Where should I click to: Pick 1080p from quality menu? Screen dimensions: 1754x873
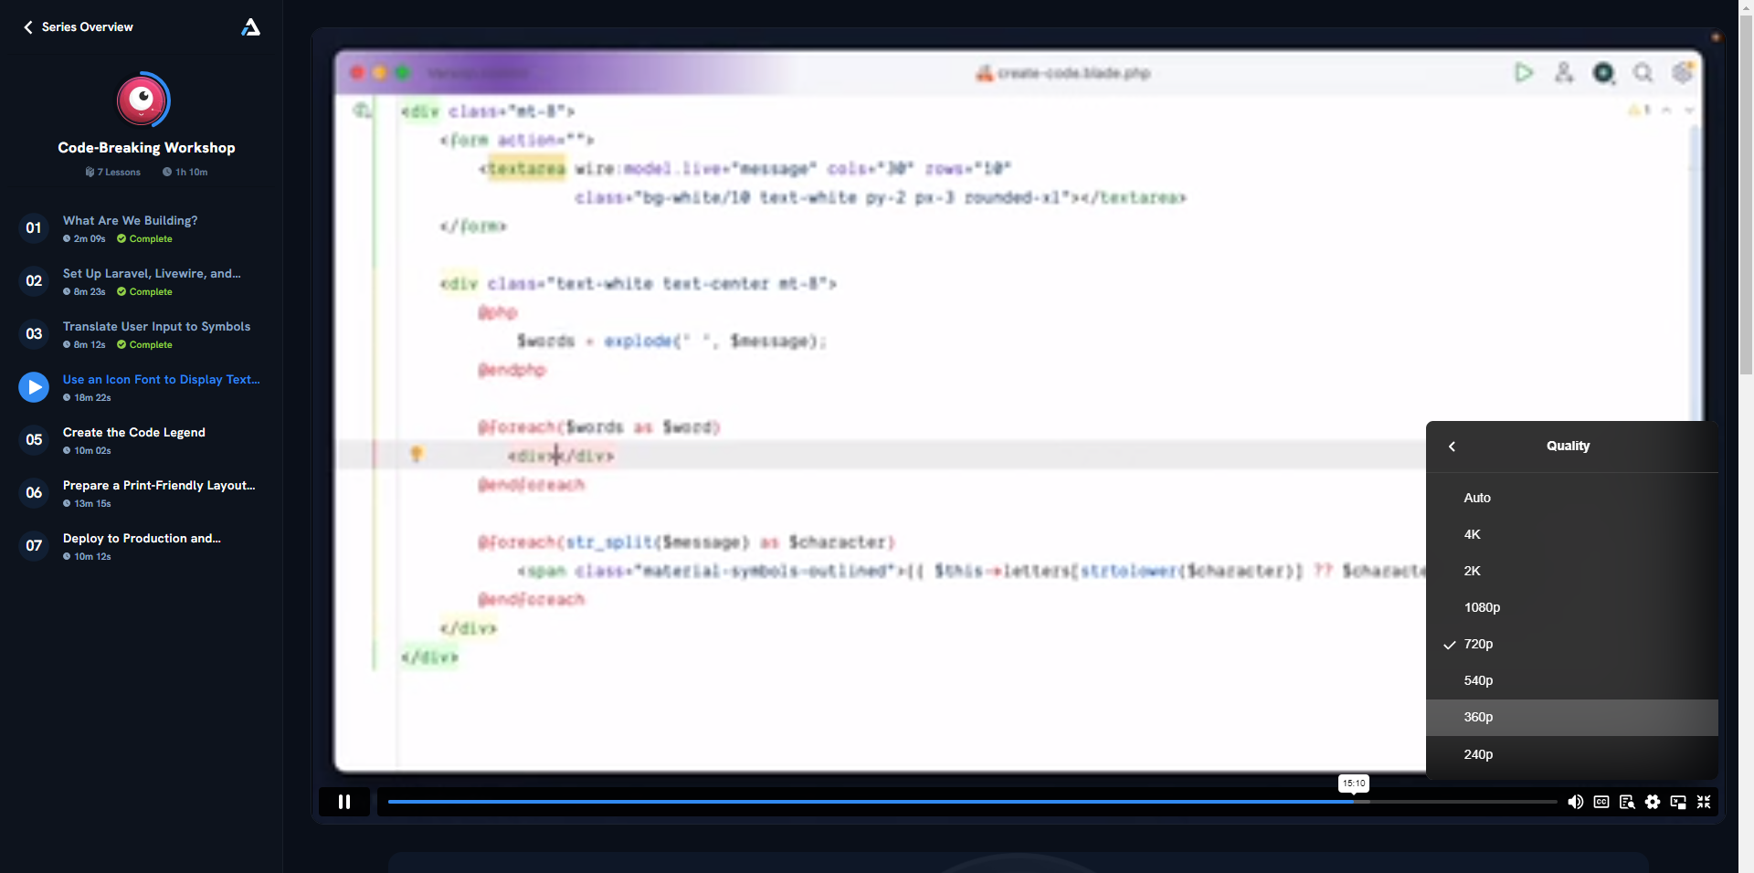[1572, 608]
